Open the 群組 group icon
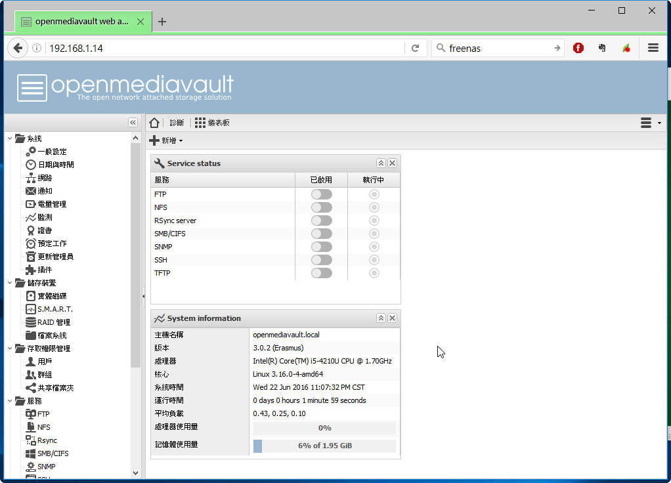Viewport: 671px width, 483px height. pyautogui.click(x=31, y=375)
